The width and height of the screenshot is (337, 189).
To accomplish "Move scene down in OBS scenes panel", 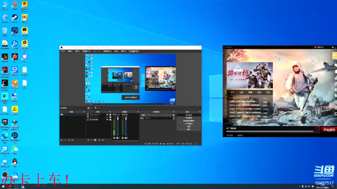I will [72, 140].
